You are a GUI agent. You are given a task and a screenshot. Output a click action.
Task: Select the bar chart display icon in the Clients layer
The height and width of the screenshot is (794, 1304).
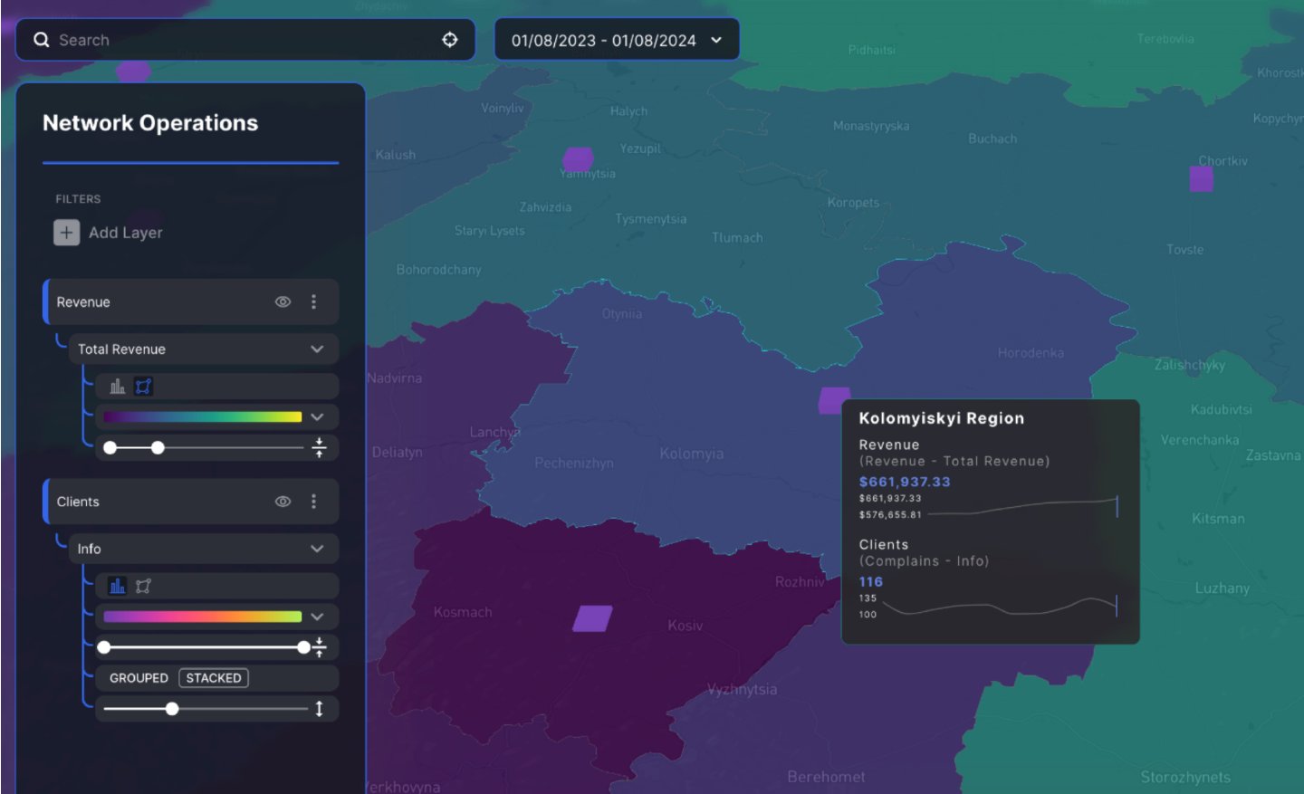(x=118, y=586)
